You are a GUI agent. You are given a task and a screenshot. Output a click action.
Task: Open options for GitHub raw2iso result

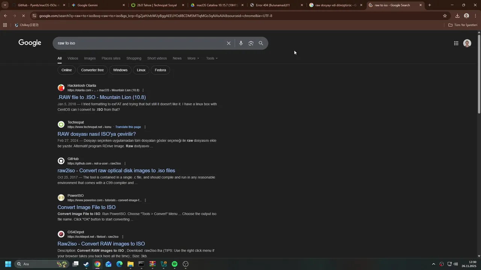[x=125, y=163]
